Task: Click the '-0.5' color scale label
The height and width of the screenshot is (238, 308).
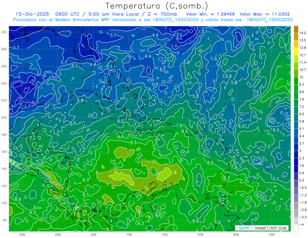Action: 303,188
